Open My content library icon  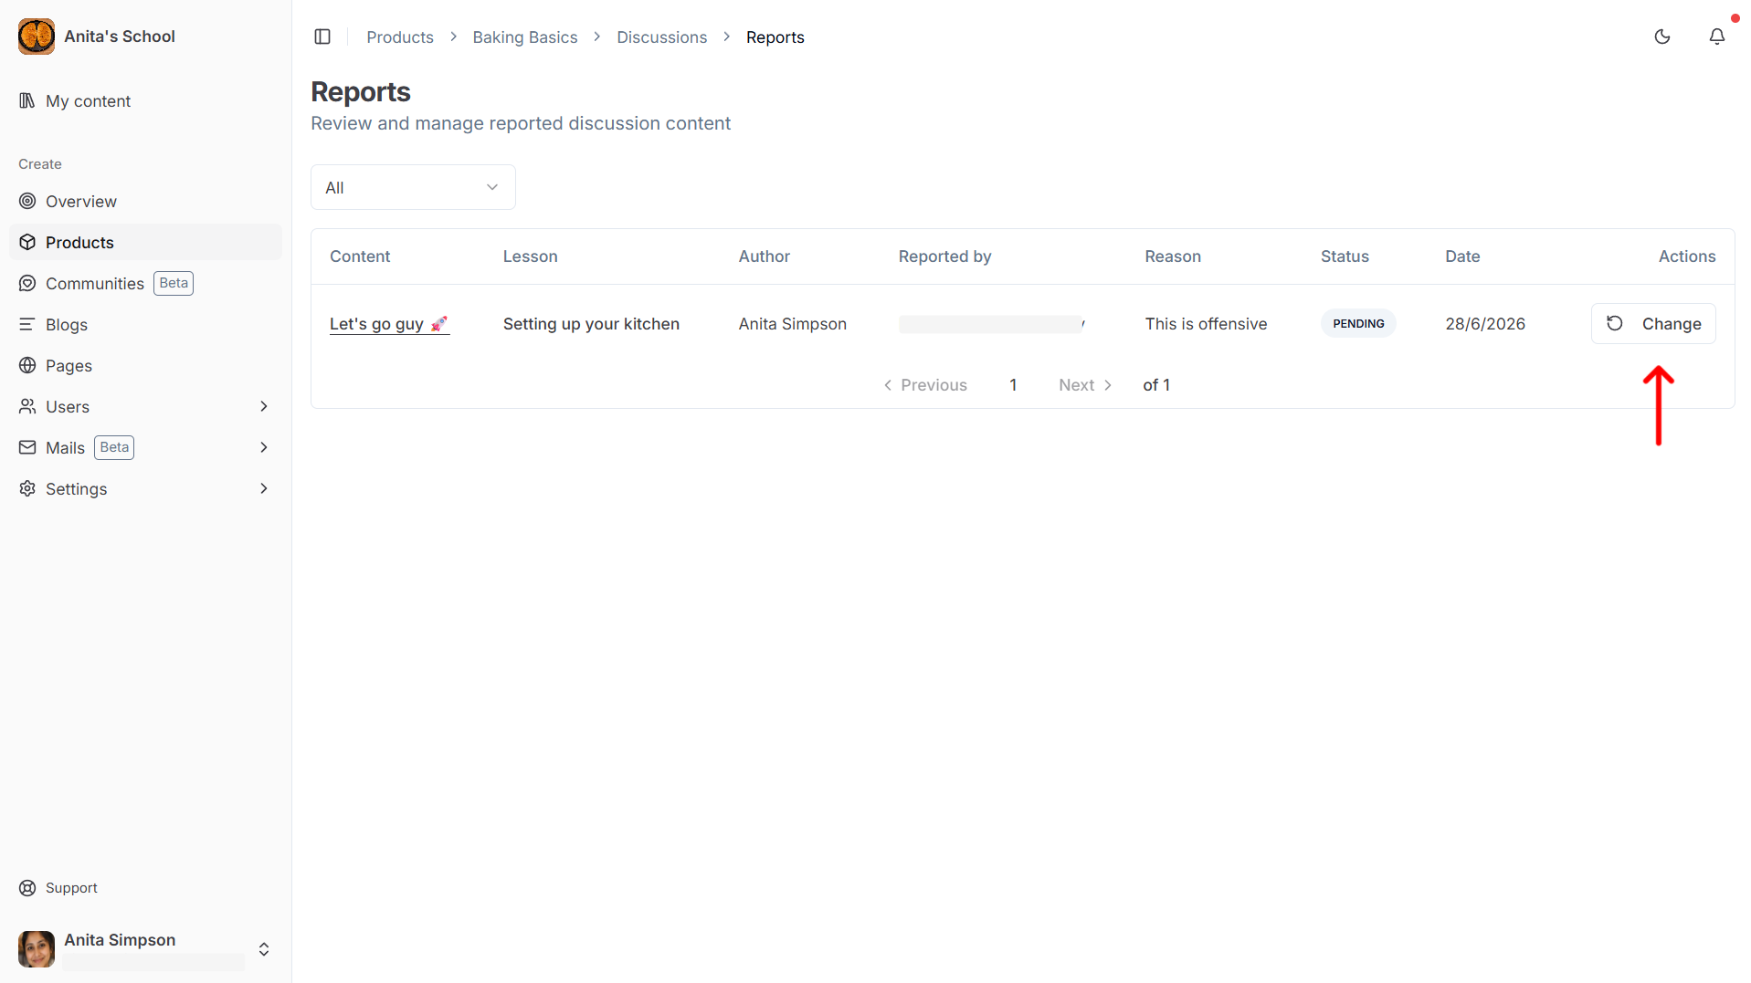click(x=27, y=100)
